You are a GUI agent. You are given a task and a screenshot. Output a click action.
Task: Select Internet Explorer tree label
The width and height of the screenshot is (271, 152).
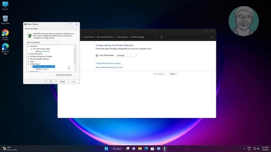36,54
